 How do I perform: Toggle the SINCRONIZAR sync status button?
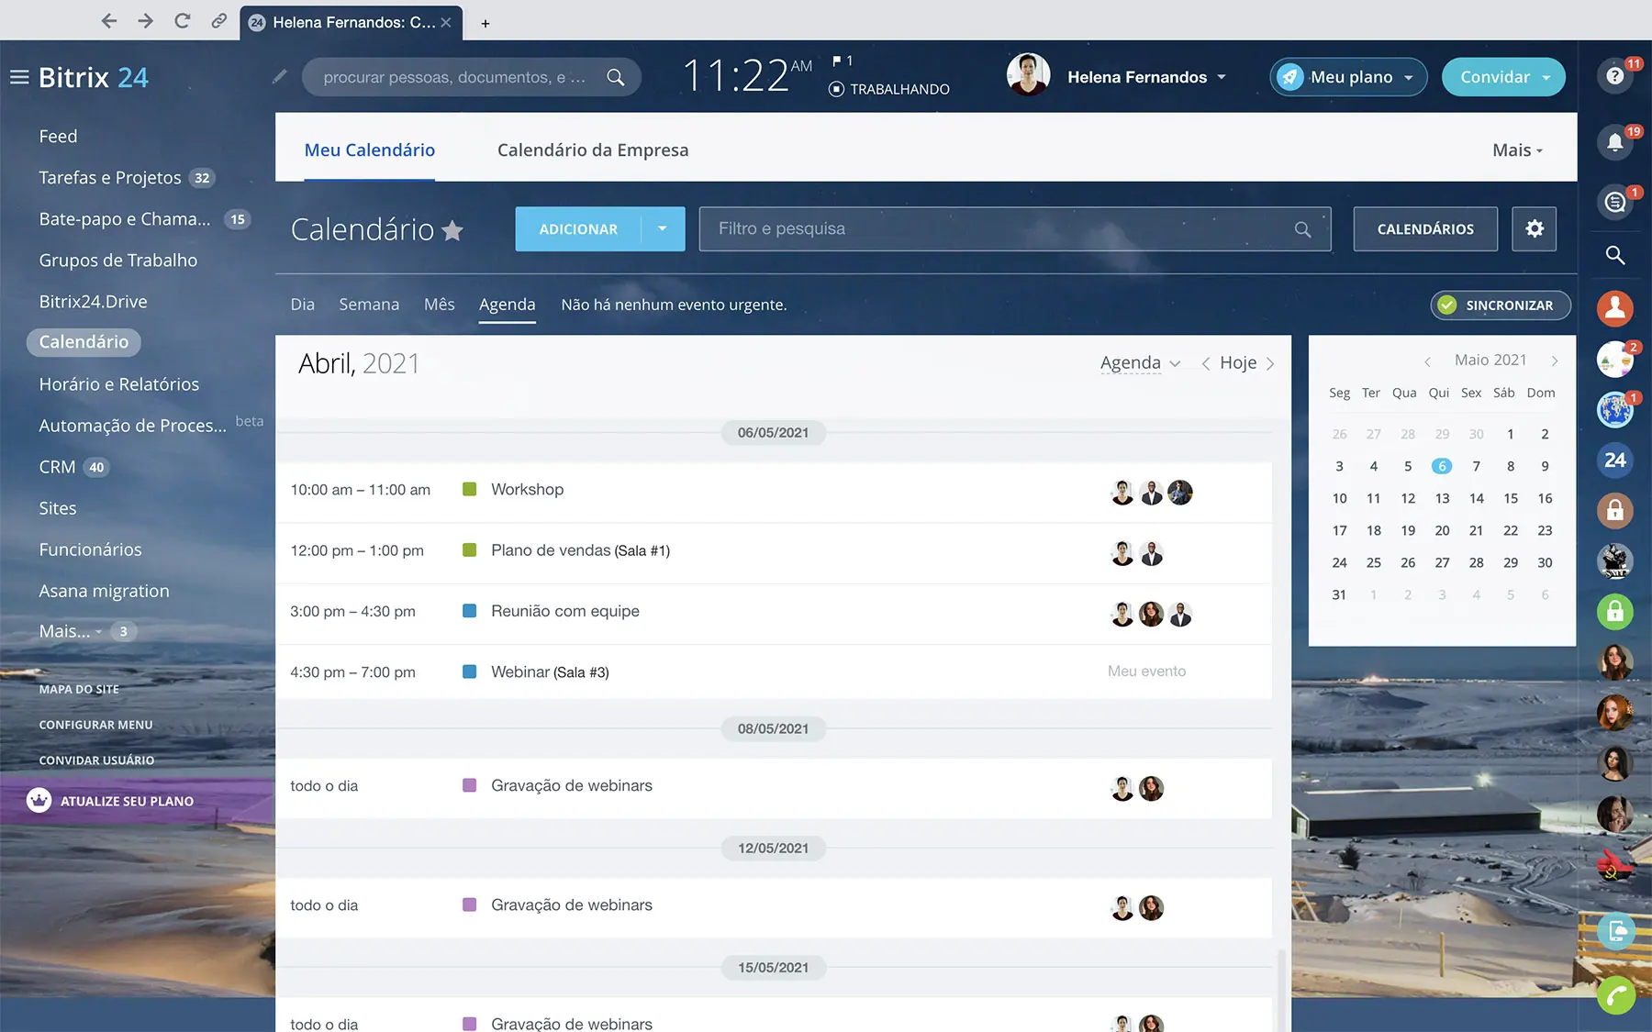1500,305
